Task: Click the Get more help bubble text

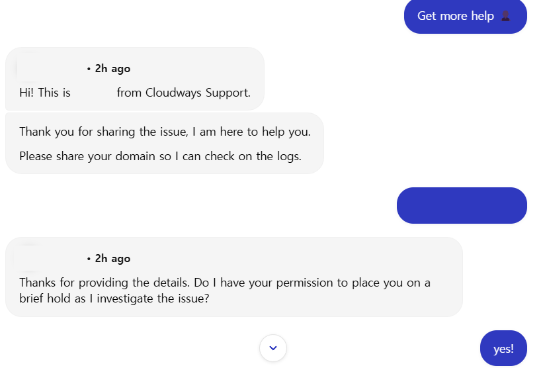Action: 455,16
